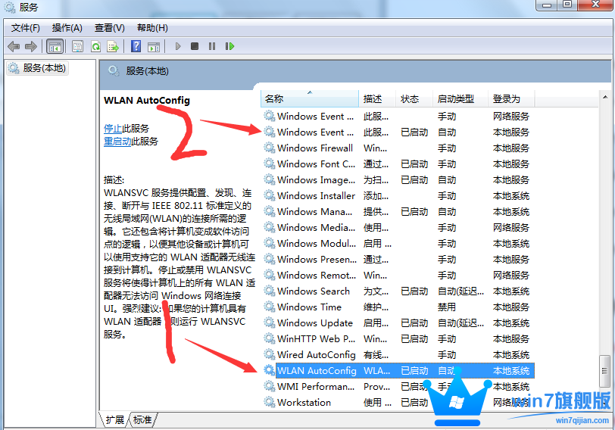615x430 pixels.
Task: Sort by the 状态 column header
Action: 414,98
